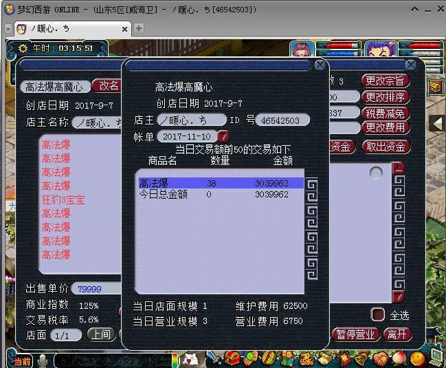Open the handshake friends icon
This screenshot has width=446, height=368.
(380, 358)
